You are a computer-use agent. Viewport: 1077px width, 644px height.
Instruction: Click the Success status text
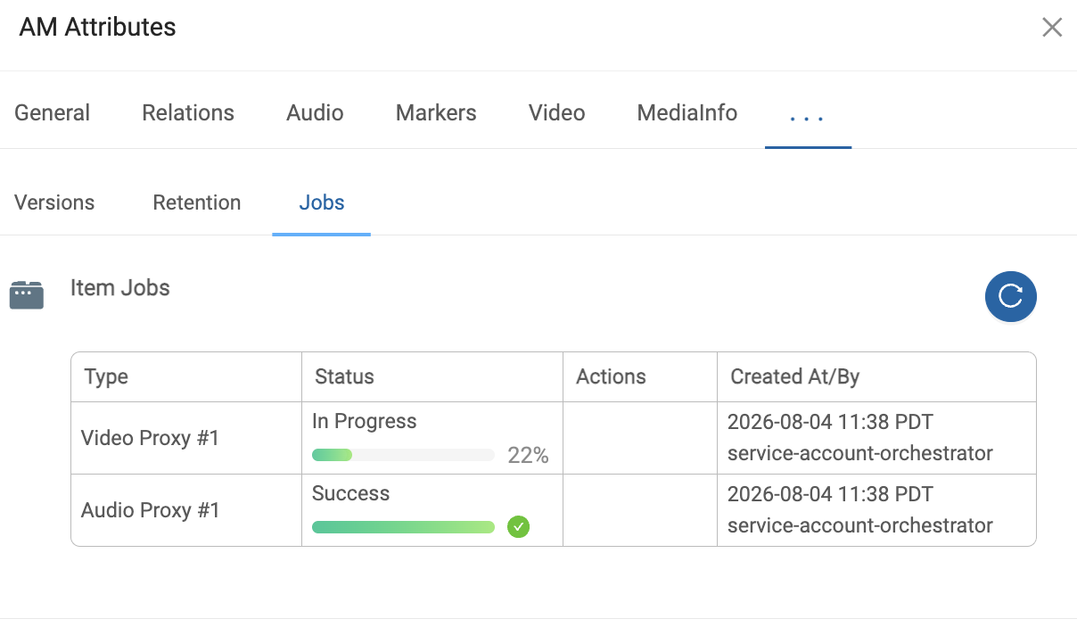coord(351,493)
